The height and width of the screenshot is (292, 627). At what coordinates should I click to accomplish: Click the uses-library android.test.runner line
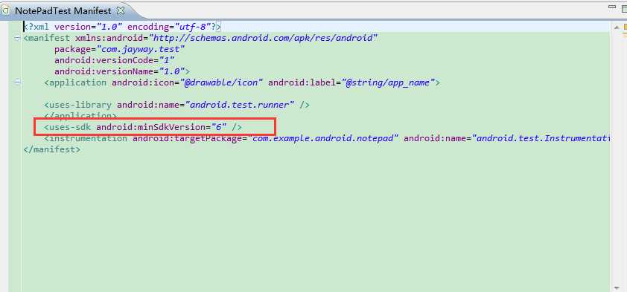point(176,105)
